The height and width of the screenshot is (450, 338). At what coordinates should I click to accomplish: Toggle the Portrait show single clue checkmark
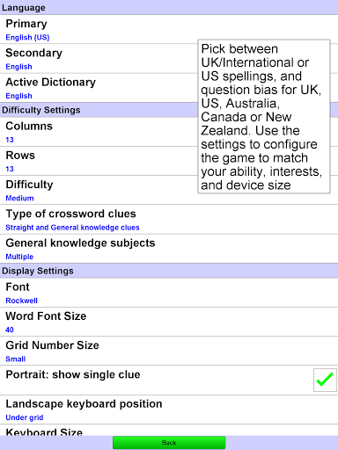[x=325, y=380]
